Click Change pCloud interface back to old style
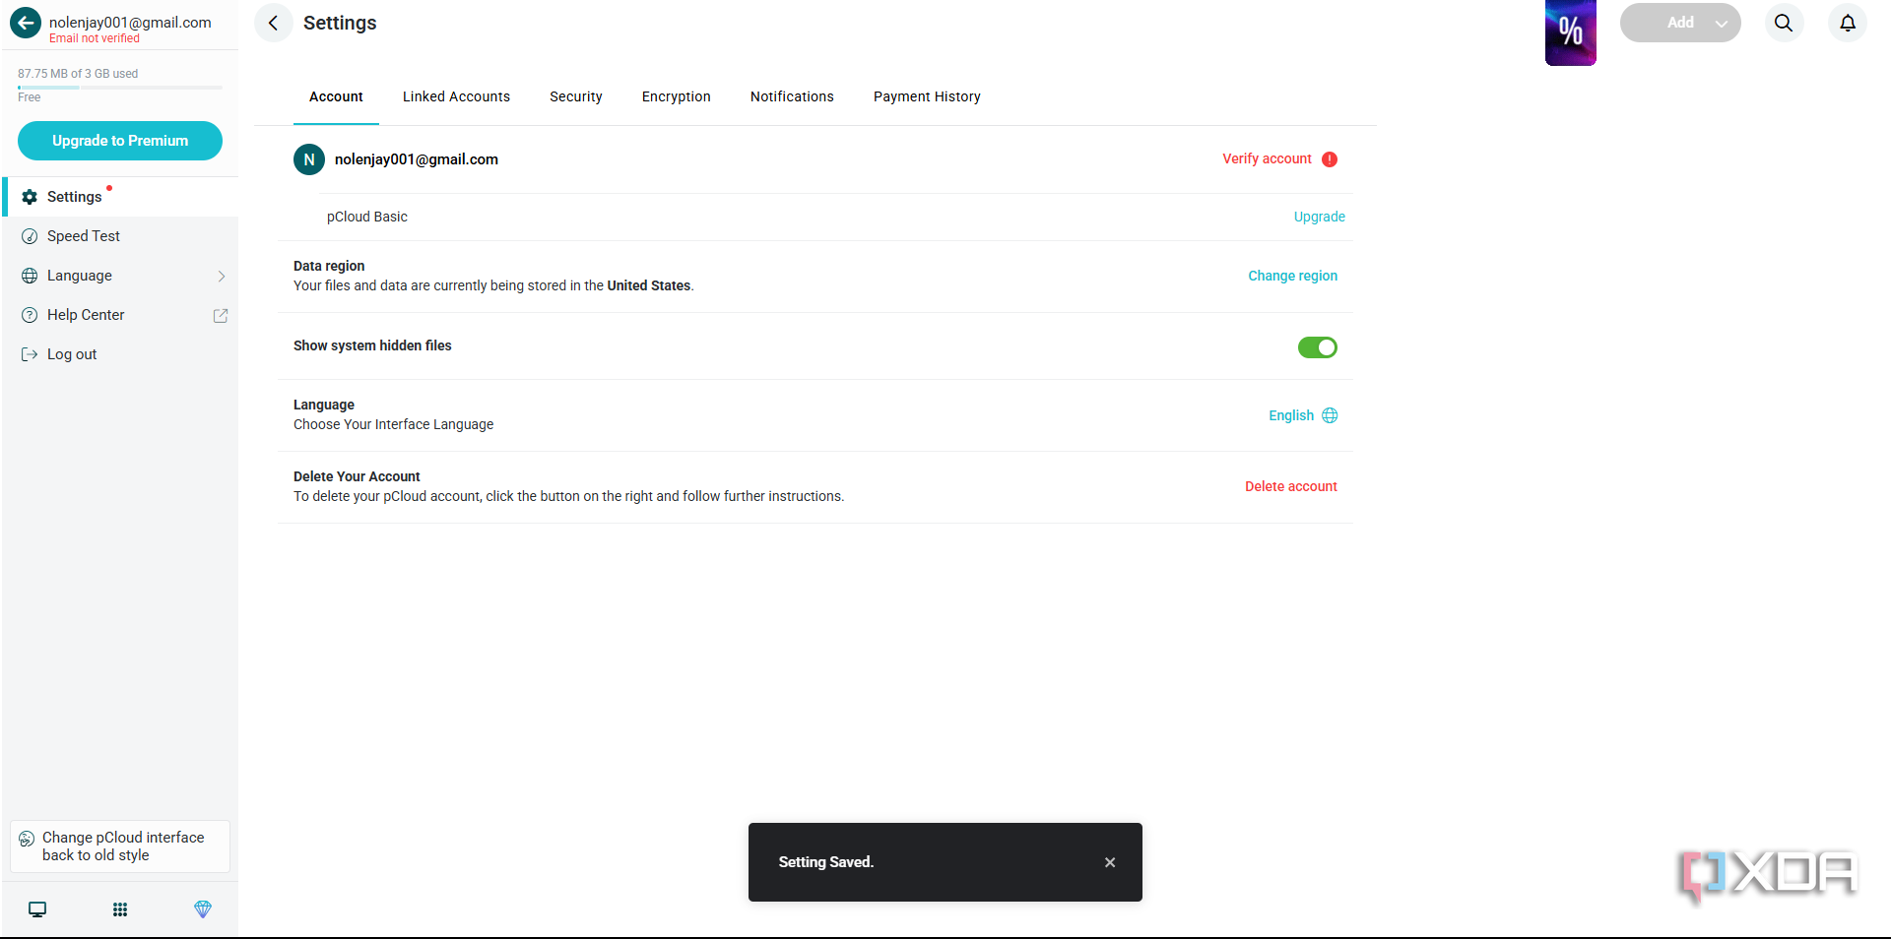Viewport: 1891px width, 939px height. coord(120,846)
